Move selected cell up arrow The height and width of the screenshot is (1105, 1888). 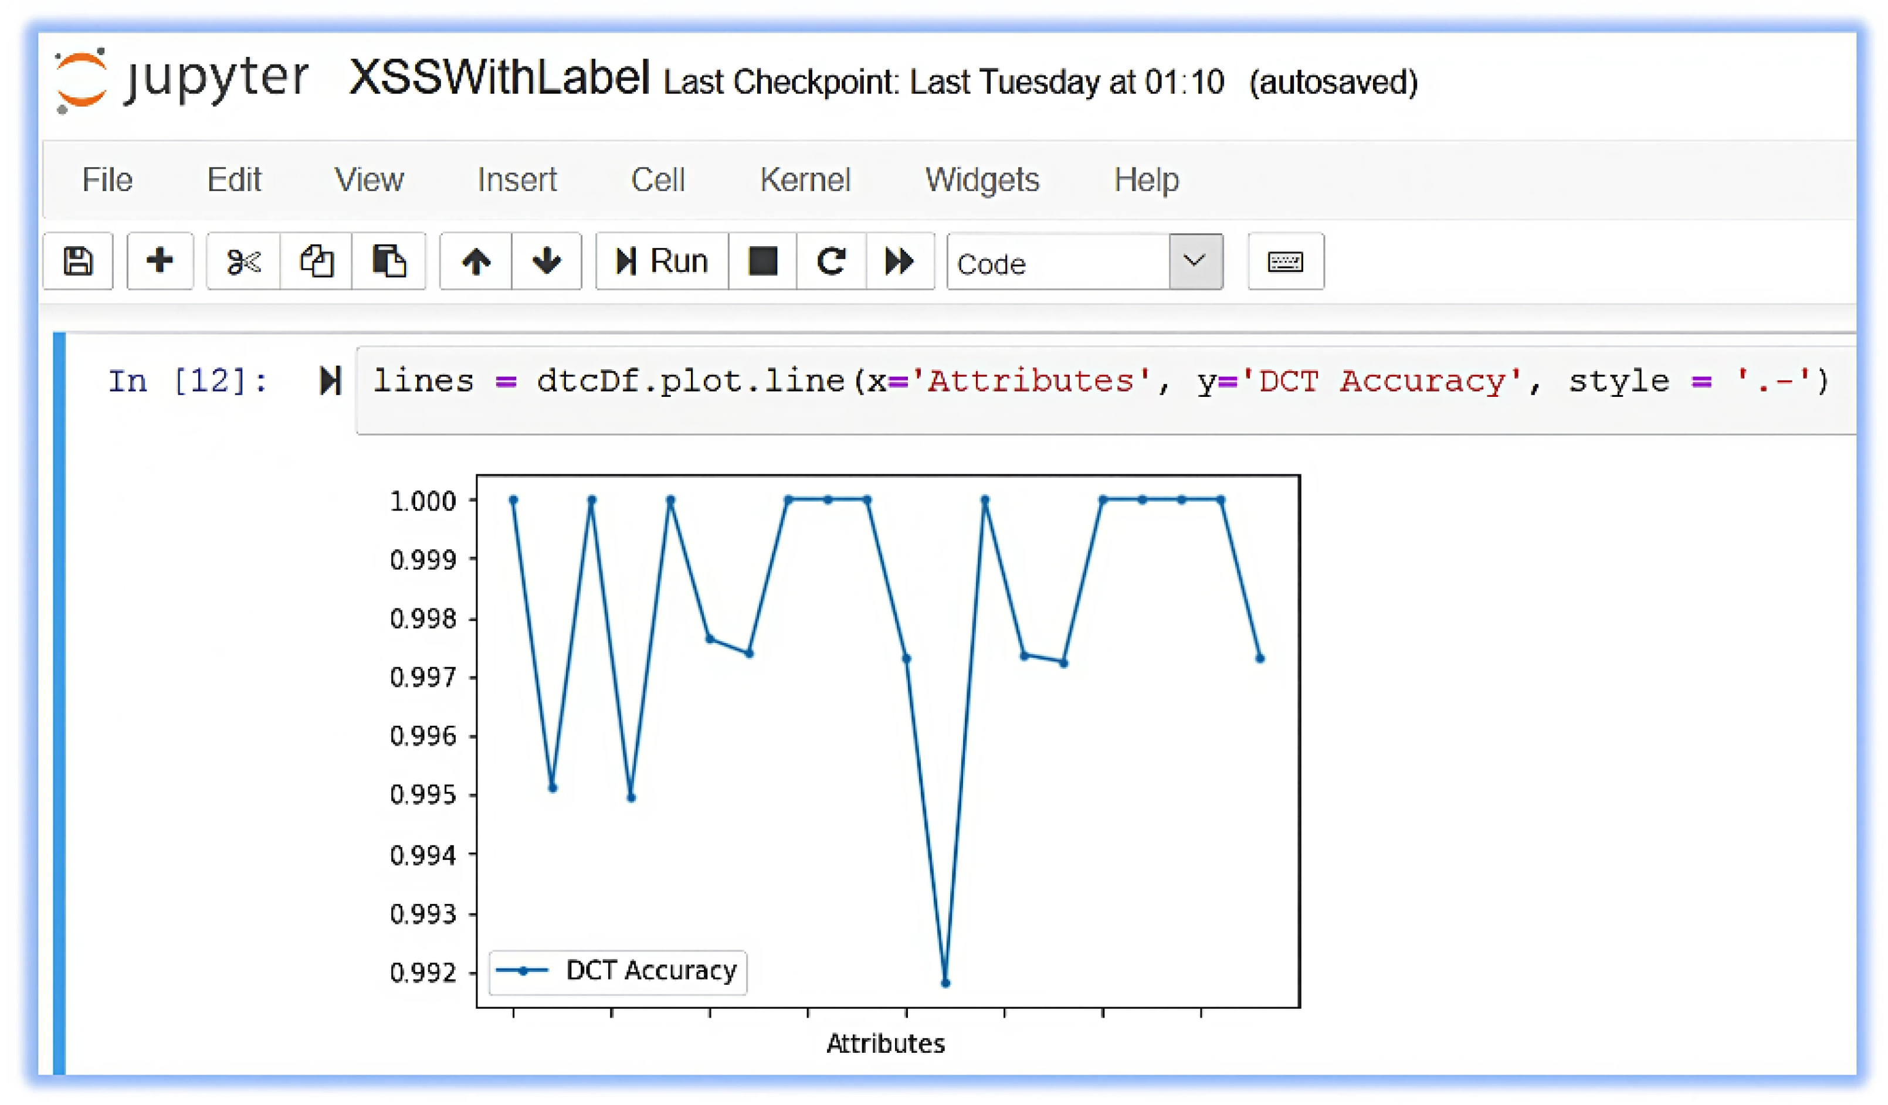(x=476, y=261)
